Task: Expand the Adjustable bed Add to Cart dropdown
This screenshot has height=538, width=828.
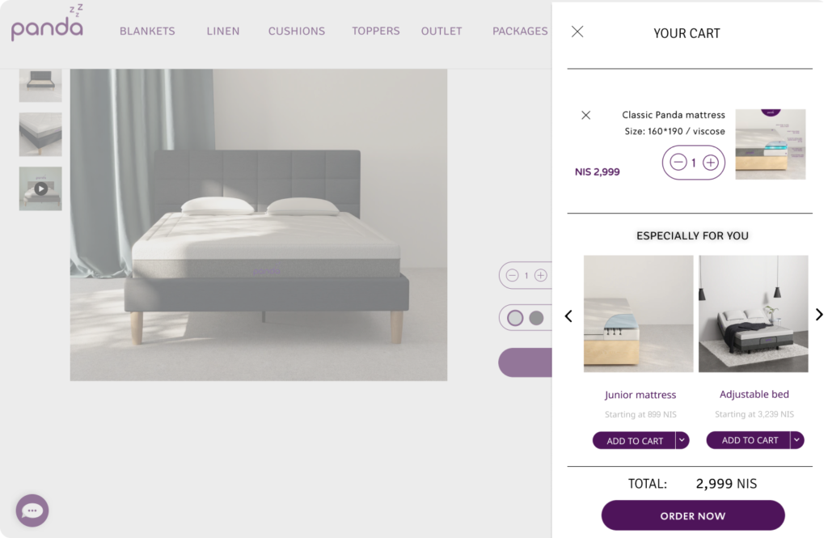Action: [796, 439]
